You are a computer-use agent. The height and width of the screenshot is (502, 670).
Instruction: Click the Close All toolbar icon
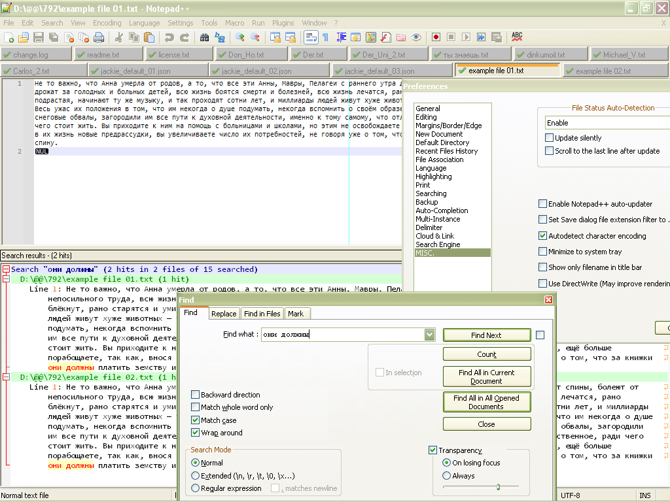coord(84,37)
